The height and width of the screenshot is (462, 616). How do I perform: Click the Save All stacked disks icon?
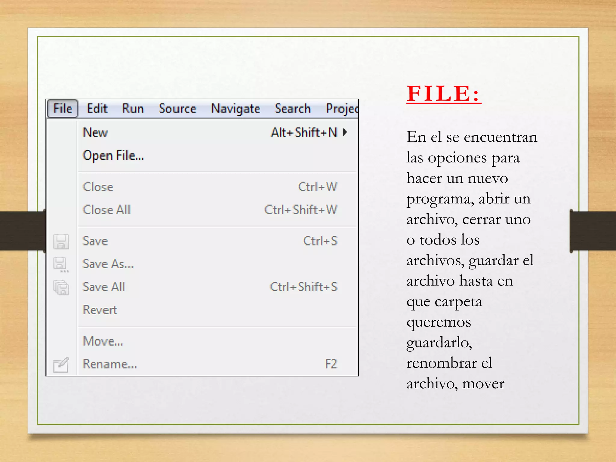pyautogui.click(x=61, y=287)
